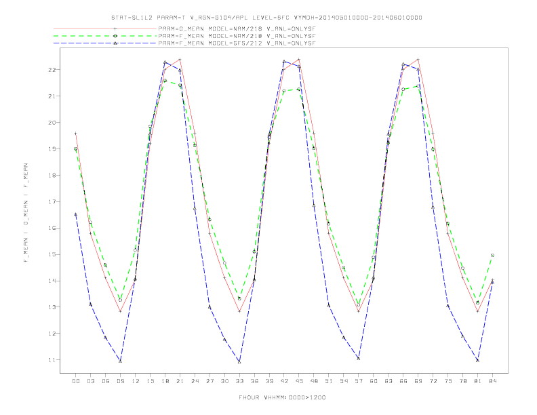Viewport: 537px width, 415px height.
Task: Click the red O_MEAN legend line sample
Action: pos(105,28)
